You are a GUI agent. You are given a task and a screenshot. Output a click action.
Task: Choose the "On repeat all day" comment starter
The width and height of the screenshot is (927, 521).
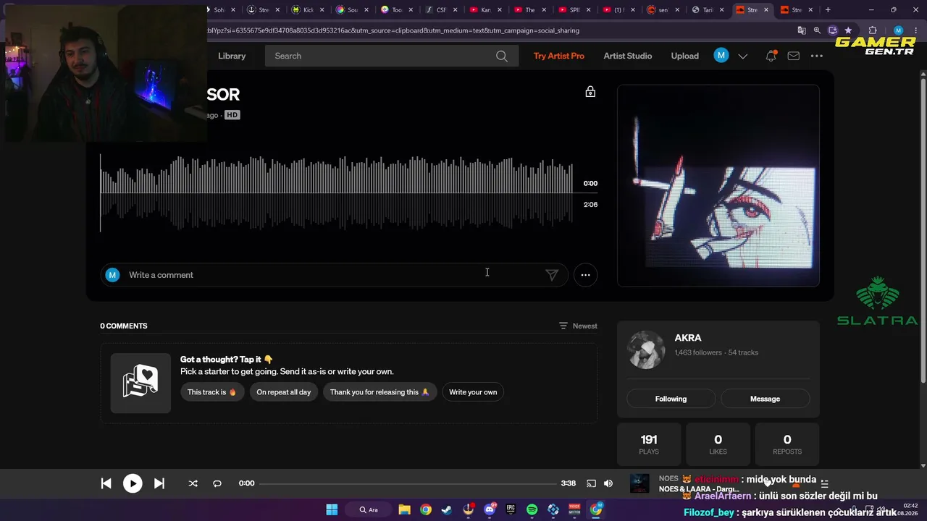pos(283,392)
